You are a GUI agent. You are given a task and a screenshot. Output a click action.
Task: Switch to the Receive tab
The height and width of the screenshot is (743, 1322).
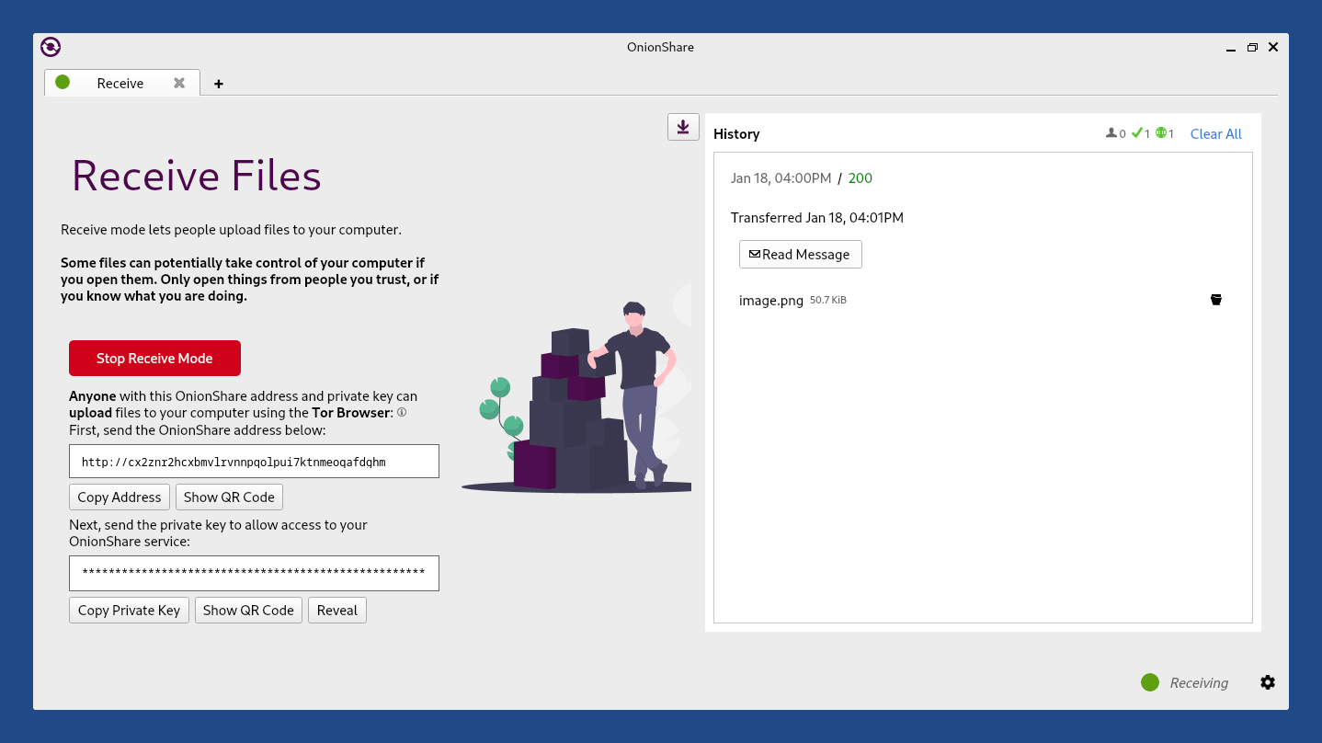click(121, 83)
